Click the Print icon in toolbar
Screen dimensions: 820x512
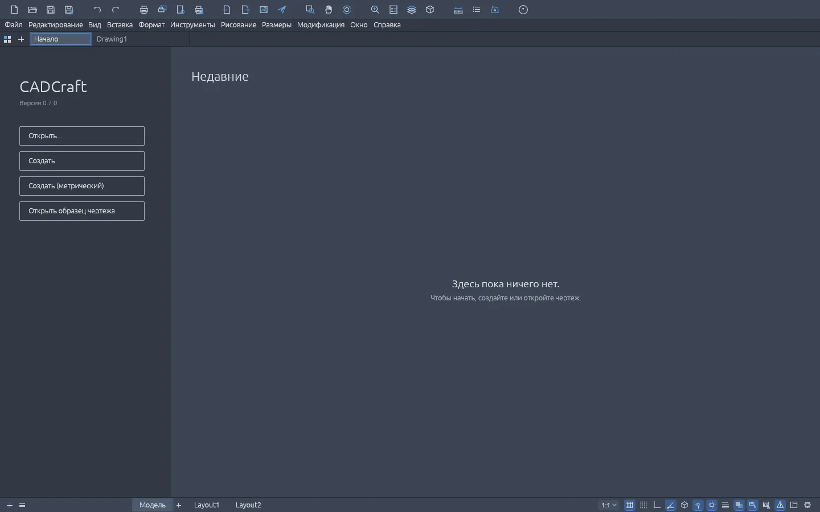(x=144, y=10)
